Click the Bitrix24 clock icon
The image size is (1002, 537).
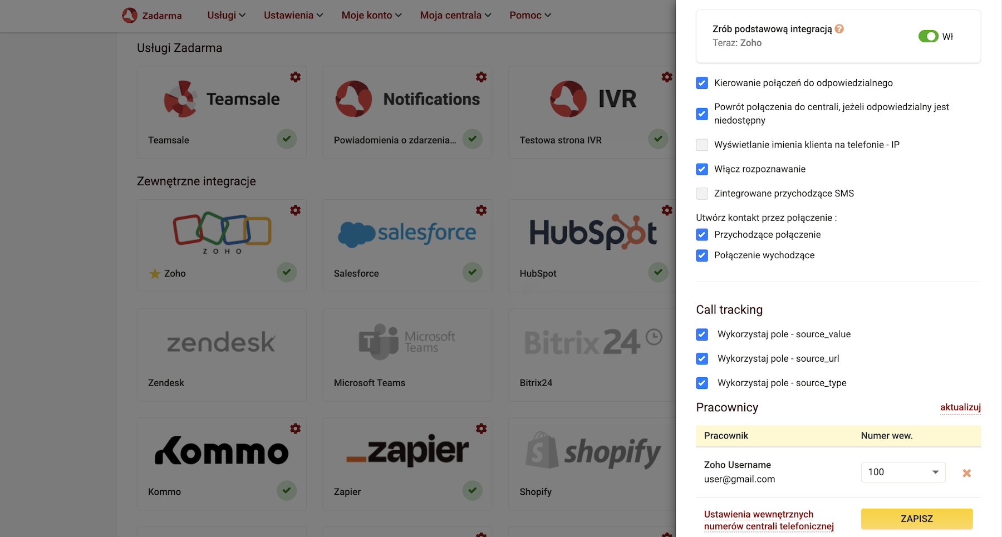[654, 337]
